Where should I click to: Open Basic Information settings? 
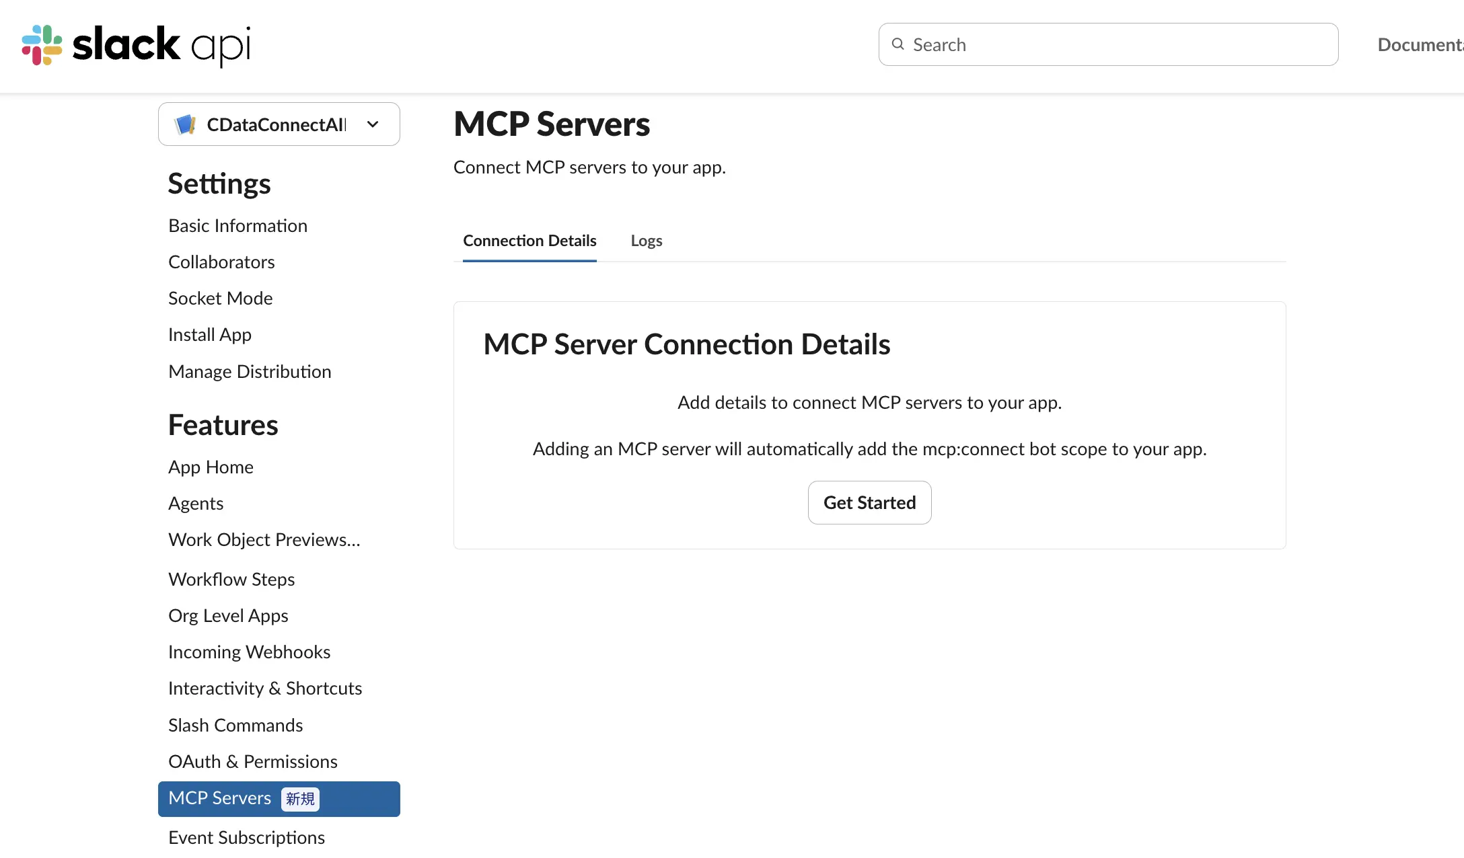click(237, 226)
